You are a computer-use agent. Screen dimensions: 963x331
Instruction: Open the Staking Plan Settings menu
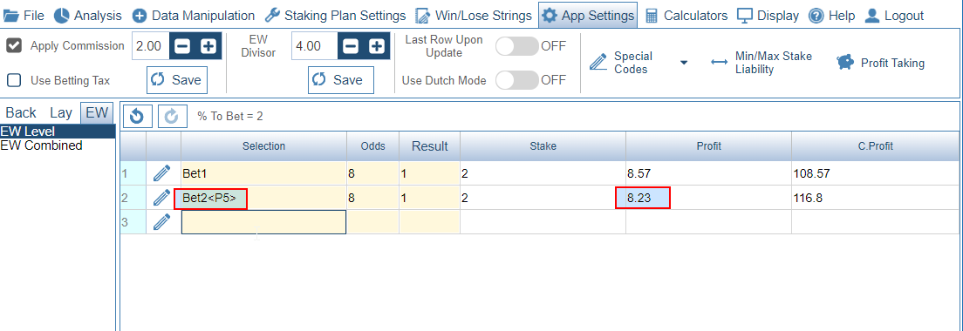[x=335, y=16]
